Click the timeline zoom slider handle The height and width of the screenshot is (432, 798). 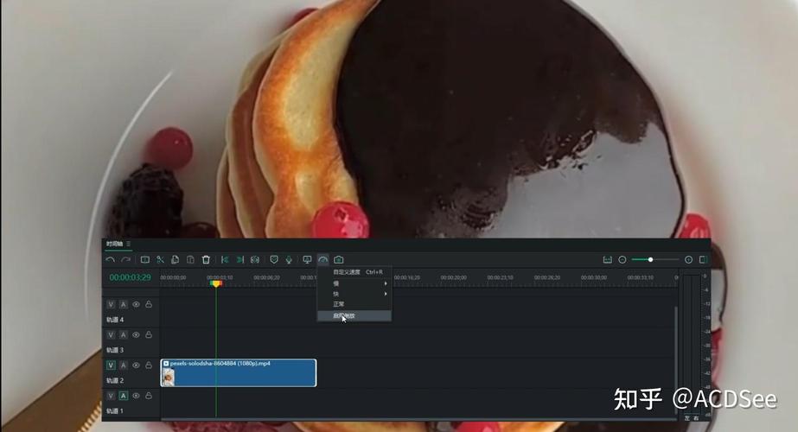[x=650, y=259]
